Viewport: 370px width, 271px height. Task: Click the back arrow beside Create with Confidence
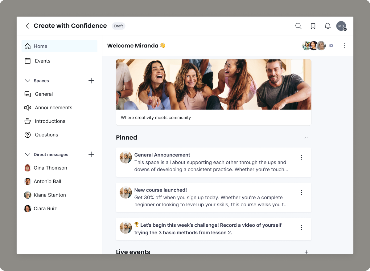click(27, 26)
